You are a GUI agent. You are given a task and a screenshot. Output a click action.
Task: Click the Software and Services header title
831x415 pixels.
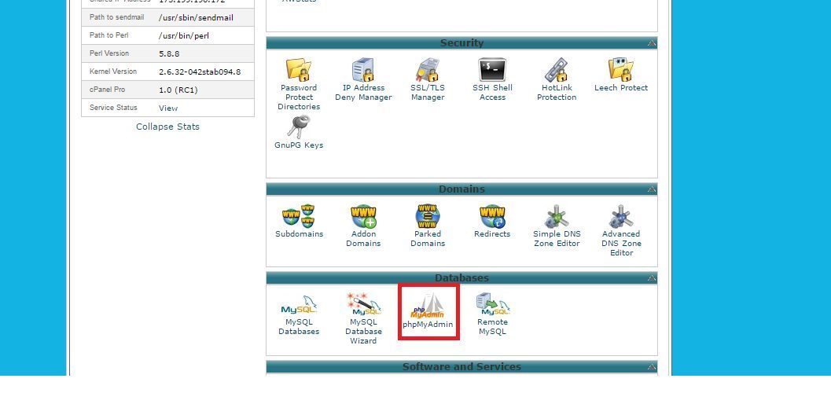(x=461, y=367)
